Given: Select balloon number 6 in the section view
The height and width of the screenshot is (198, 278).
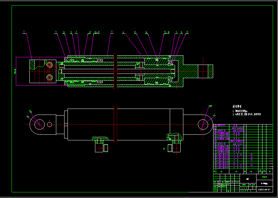Looking at the screenshot, I should click(182, 32).
